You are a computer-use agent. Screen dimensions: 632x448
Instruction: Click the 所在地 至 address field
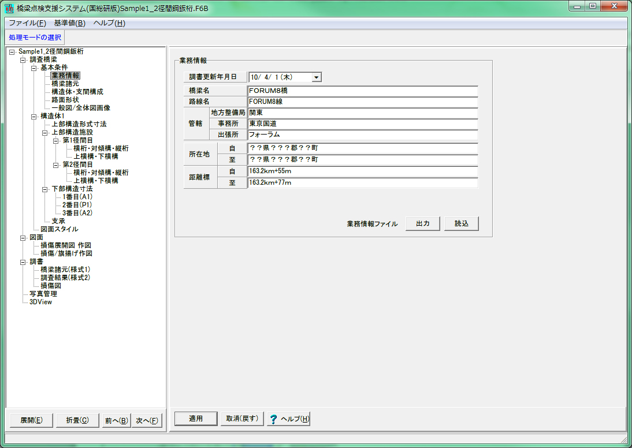(x=363, y=159)
